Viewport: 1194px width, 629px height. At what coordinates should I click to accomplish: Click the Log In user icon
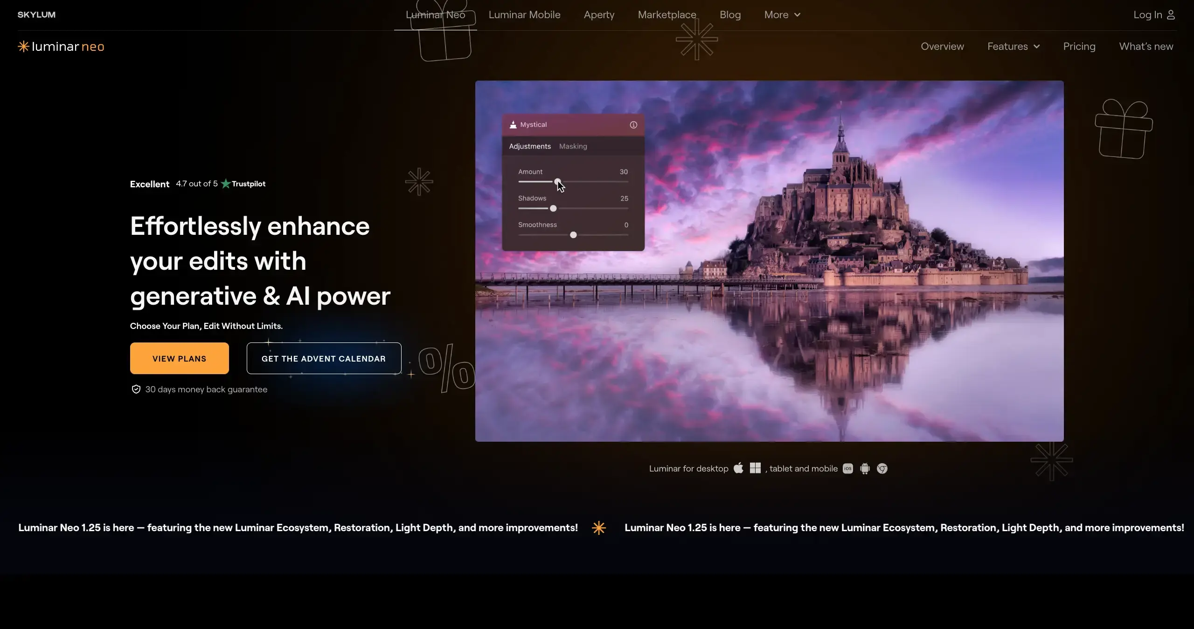[x=1171, y=15]
